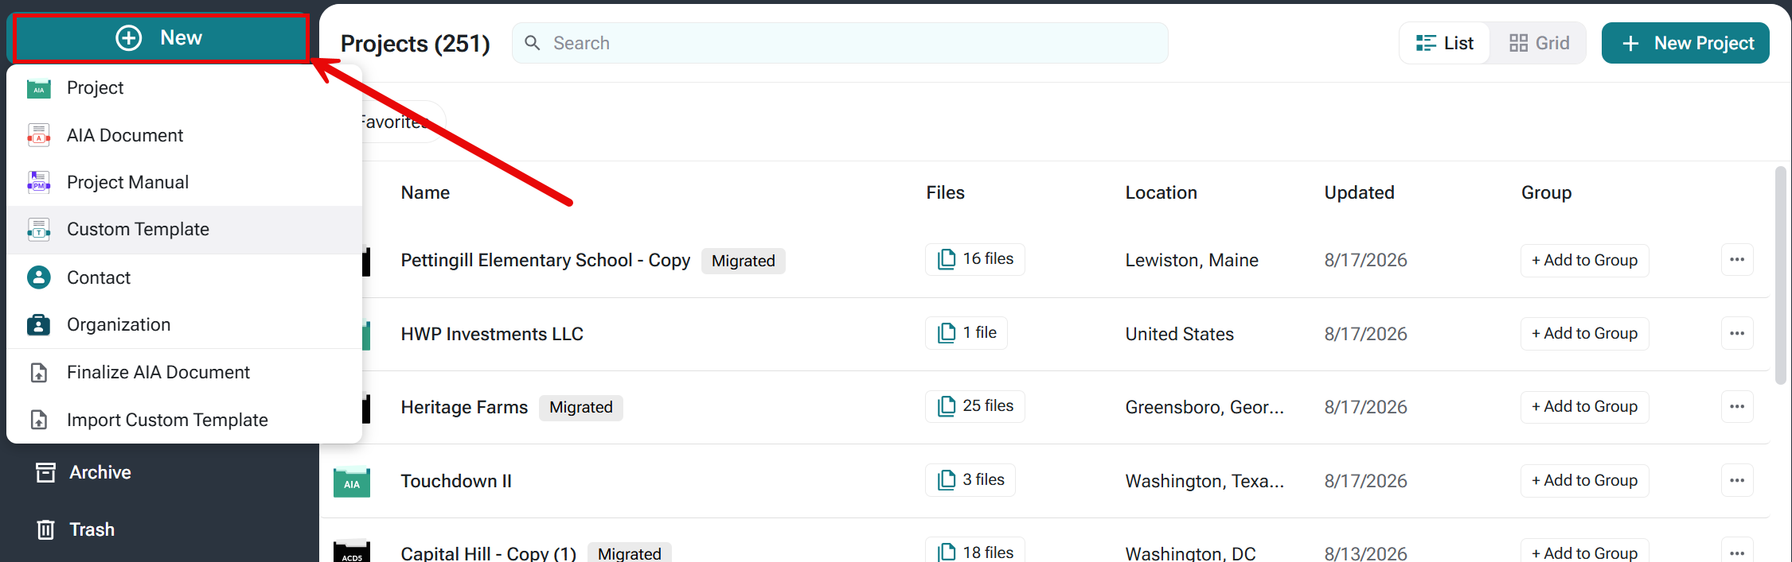Open Pettingill Elementary School - Copy project

545,261
